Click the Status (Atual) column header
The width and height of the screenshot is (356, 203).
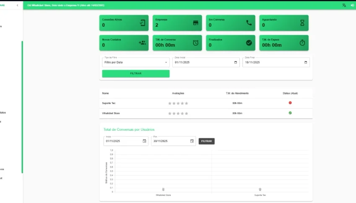pos(290,94)
